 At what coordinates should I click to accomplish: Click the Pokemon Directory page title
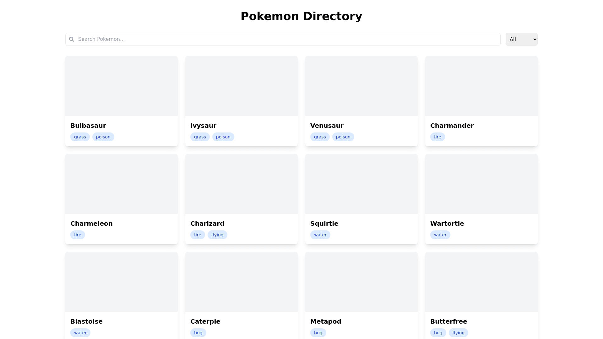click(301, 16)
